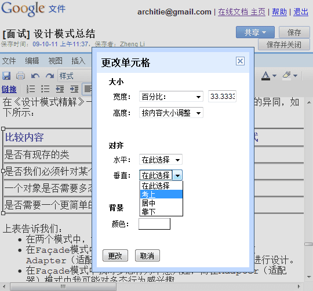This screenshot has width=313, height=291.
Task: Choose 居中 vertical alignment
Action: click(x=161, y=203)
